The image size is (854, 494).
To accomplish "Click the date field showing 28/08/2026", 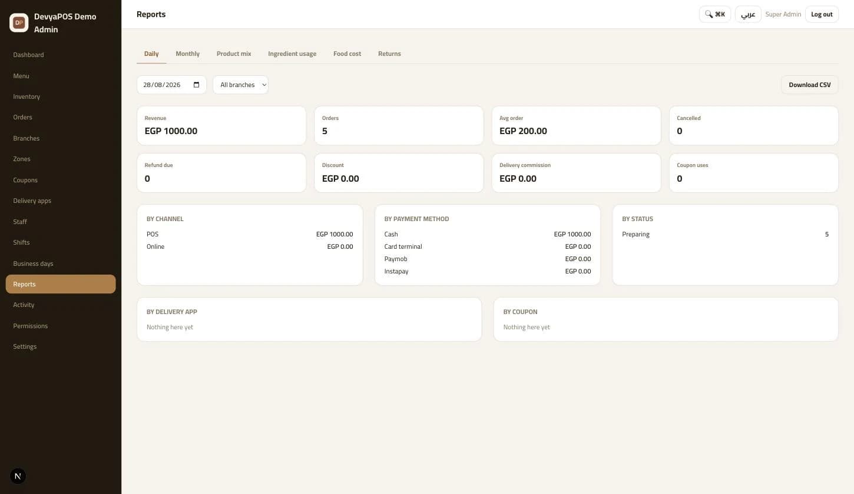I will 171,85.
